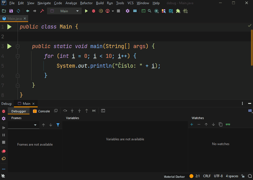Click the UTF-8 encoding indicator
The width and height of the screenshot is (253, 180).
coord(218,176)
